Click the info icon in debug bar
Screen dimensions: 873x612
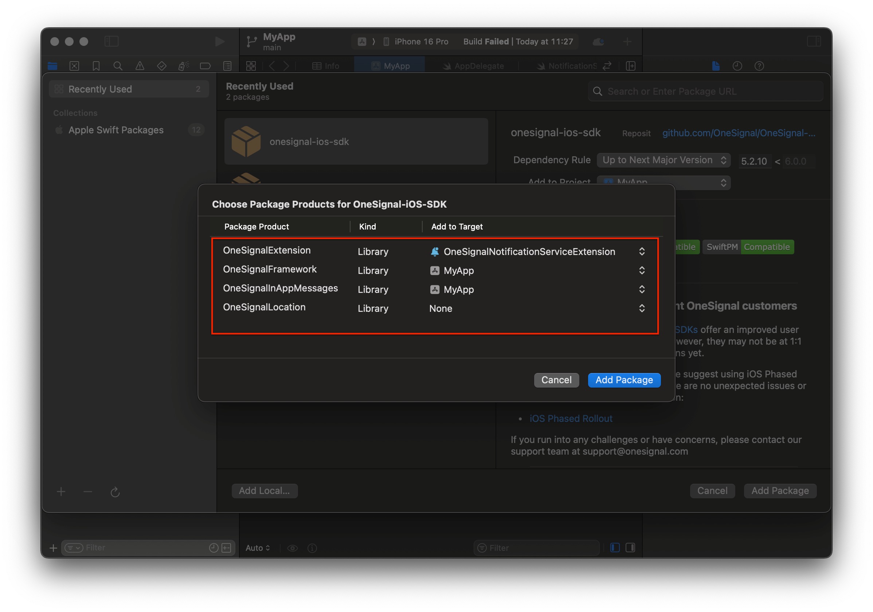312,548
